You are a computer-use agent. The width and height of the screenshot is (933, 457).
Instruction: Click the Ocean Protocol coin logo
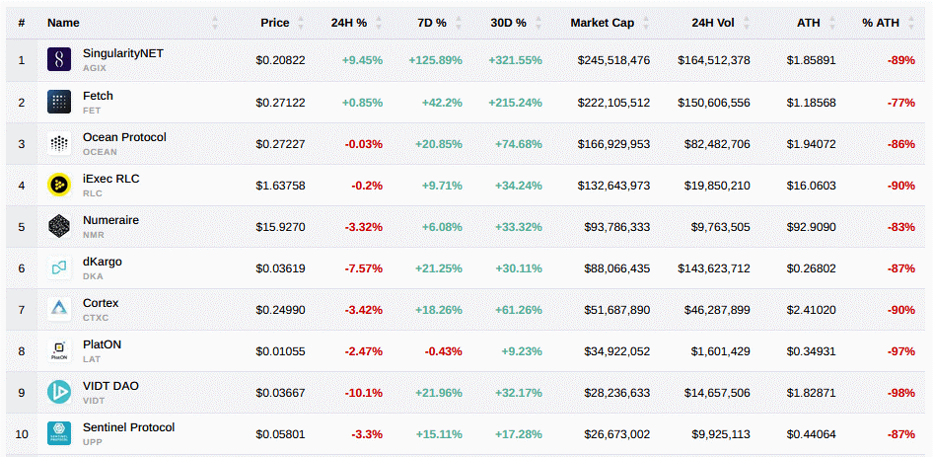pos(59,143)
